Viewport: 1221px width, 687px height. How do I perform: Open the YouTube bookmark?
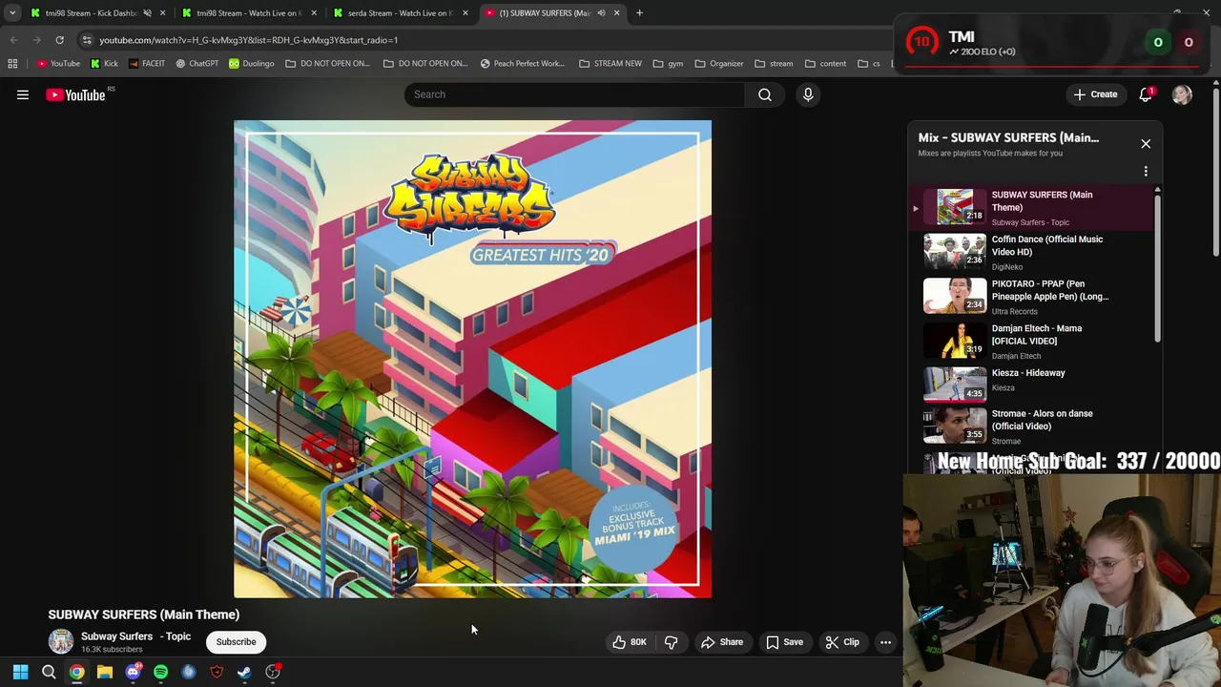[58, 64]
